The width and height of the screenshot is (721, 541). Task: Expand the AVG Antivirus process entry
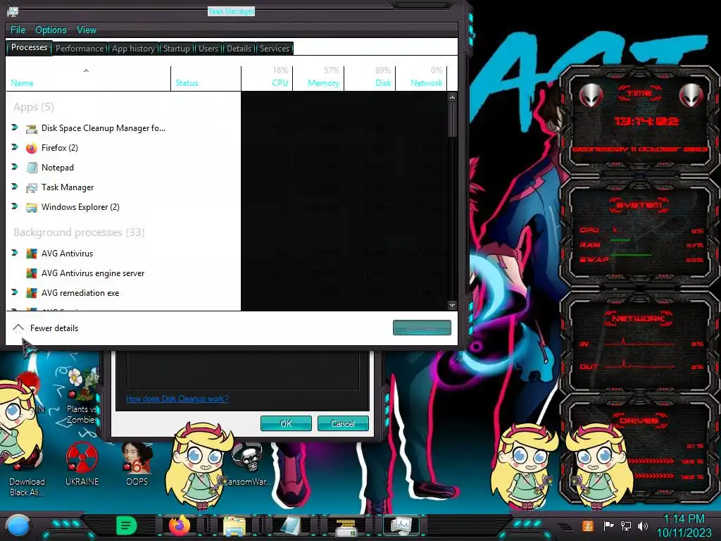pyautogui.click(x=15, y=253)
